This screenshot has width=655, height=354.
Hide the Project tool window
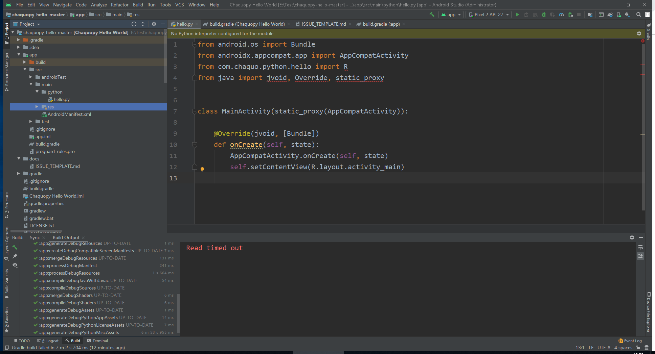163,24
